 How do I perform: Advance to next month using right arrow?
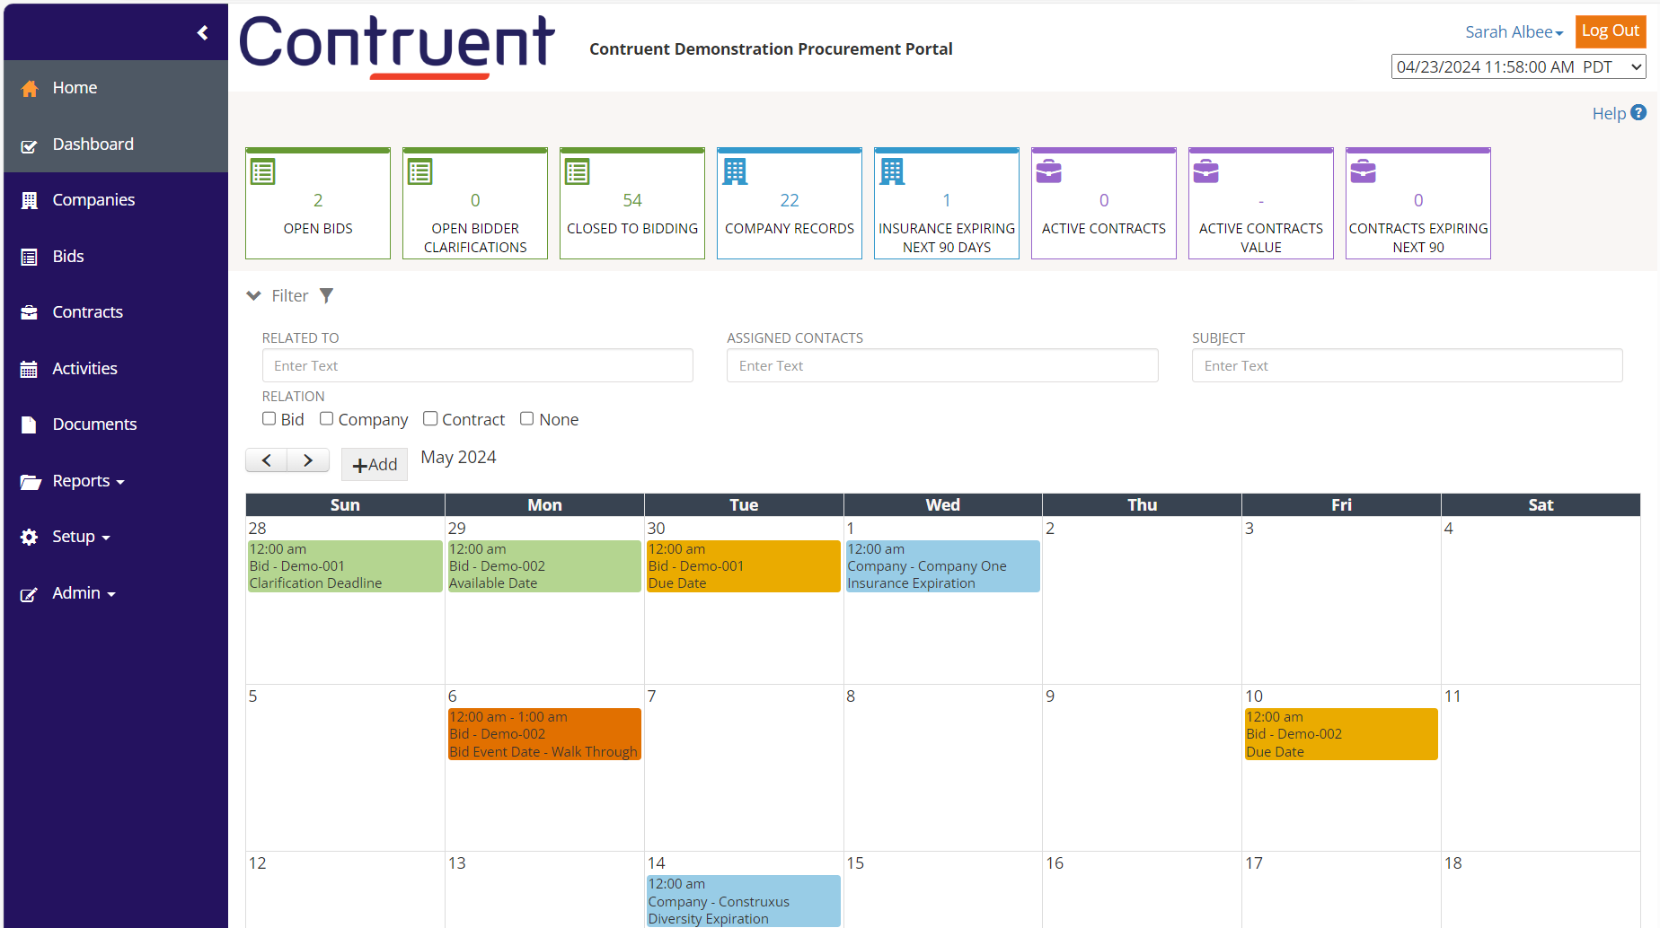pos(308,460)
